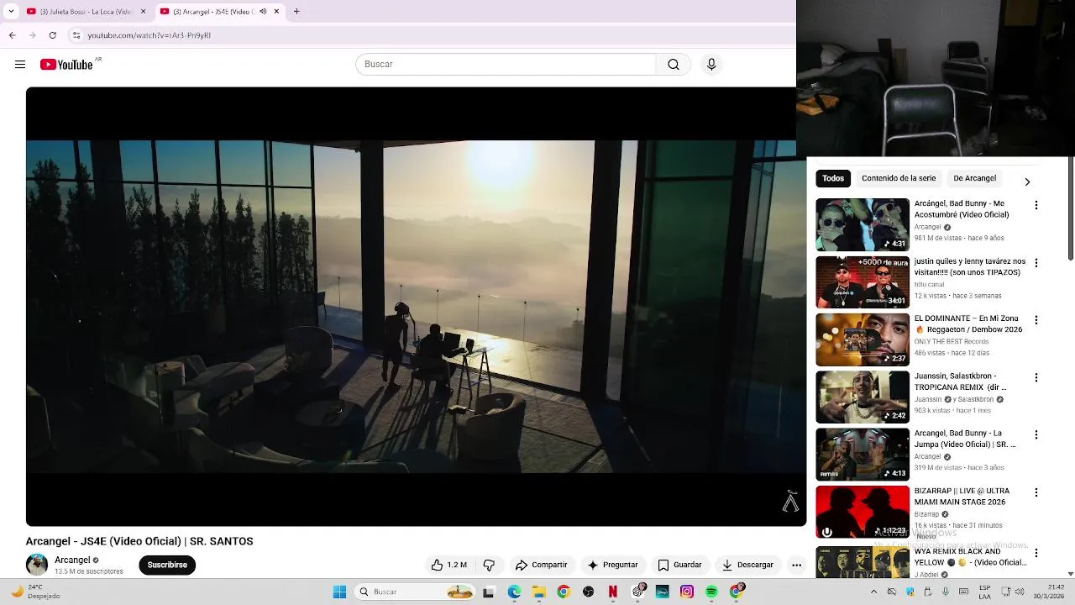The height and width of the screenshot is (605, 1075).
Task: Show hidden system tray icons
Action: tap(873, 592)
